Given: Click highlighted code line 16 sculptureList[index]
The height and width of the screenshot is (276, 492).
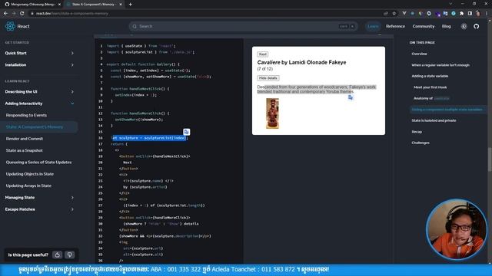Looking at the screenshot, I should pyautogui.click(x=149, y=138).
